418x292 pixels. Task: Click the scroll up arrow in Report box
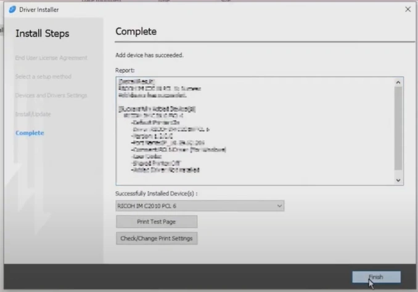click(398, 82)
